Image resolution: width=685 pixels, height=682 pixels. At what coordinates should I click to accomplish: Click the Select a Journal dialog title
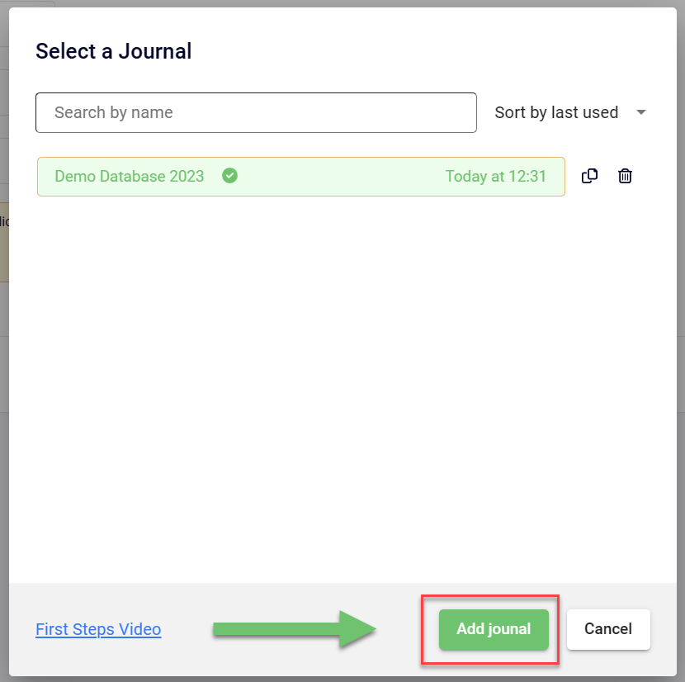pyautogui.click(x=113, y=51)
